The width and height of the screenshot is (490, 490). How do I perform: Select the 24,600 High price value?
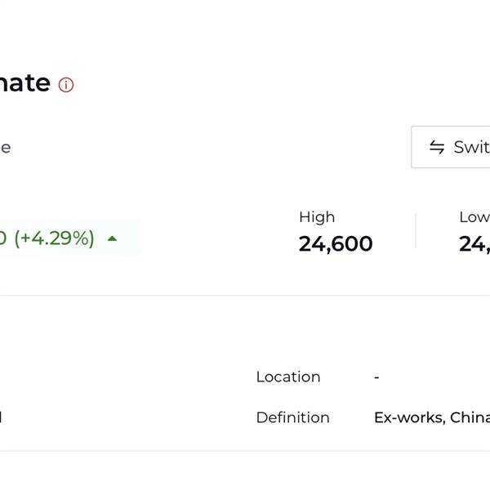[x=336, y=243]
